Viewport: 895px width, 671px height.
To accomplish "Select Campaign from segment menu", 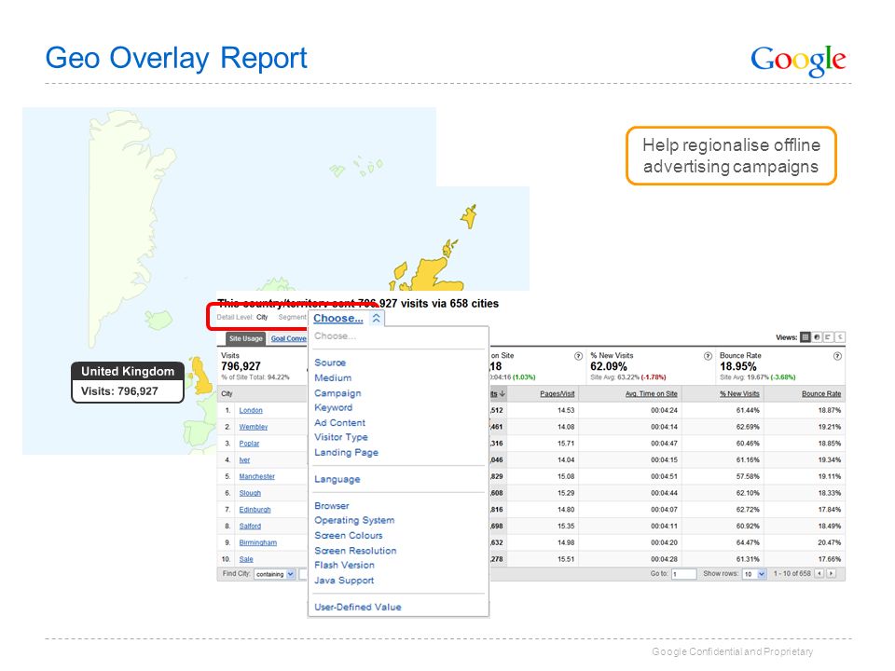I will [x=337, y=393].
